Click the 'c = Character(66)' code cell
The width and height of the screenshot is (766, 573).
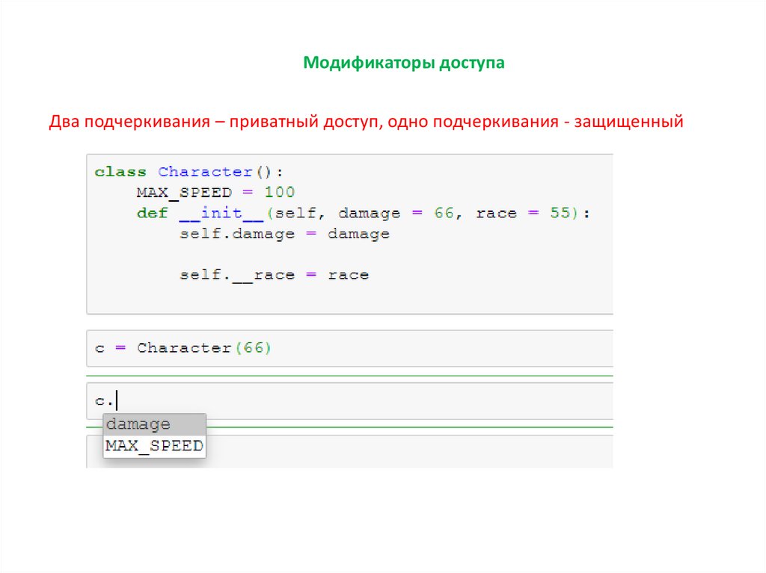coord(350,348)
